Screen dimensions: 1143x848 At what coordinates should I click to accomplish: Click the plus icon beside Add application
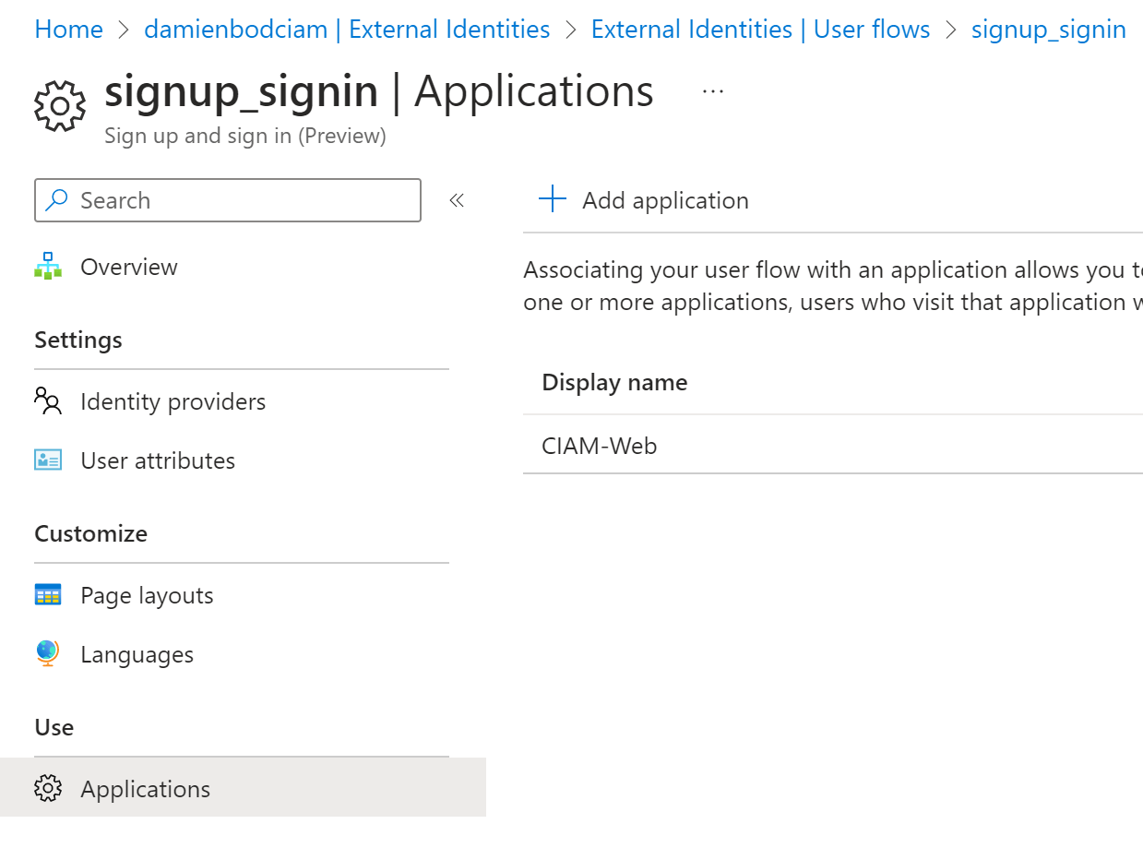(552, 200)
